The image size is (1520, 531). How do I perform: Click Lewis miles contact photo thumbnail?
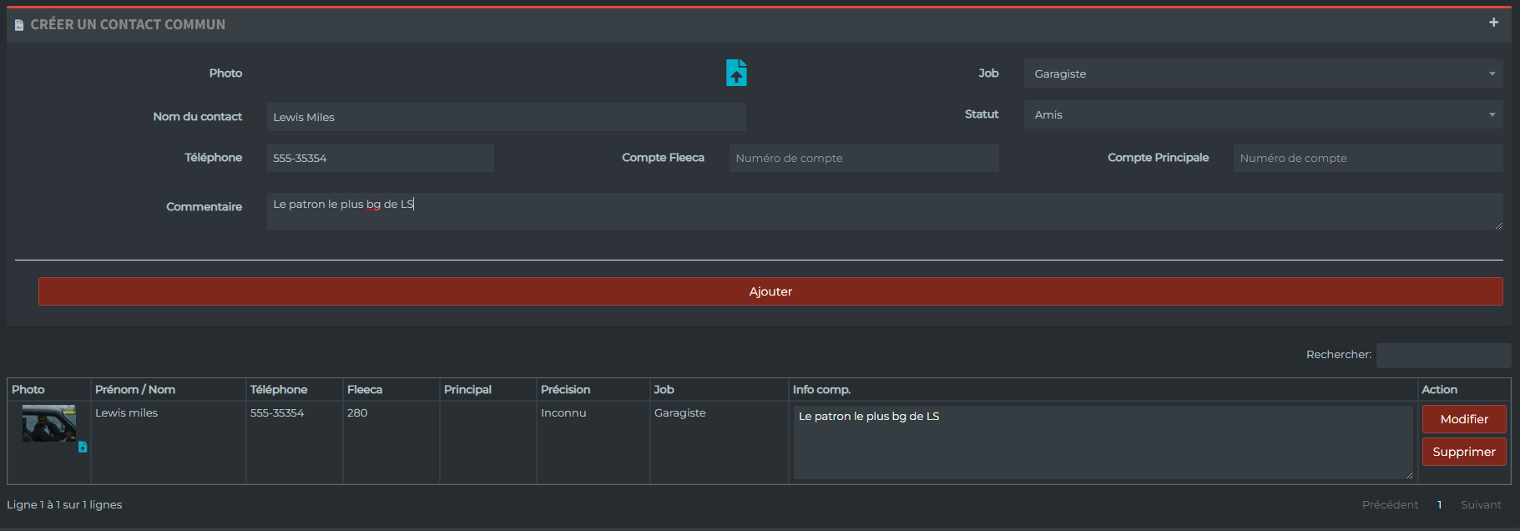49,423
